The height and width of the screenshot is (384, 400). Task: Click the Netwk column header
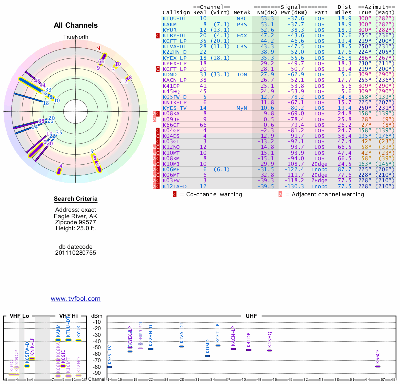(242, 13)
